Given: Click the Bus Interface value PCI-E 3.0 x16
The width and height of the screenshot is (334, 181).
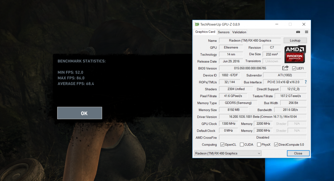Looking at the screenshot, I should (283, 82).
